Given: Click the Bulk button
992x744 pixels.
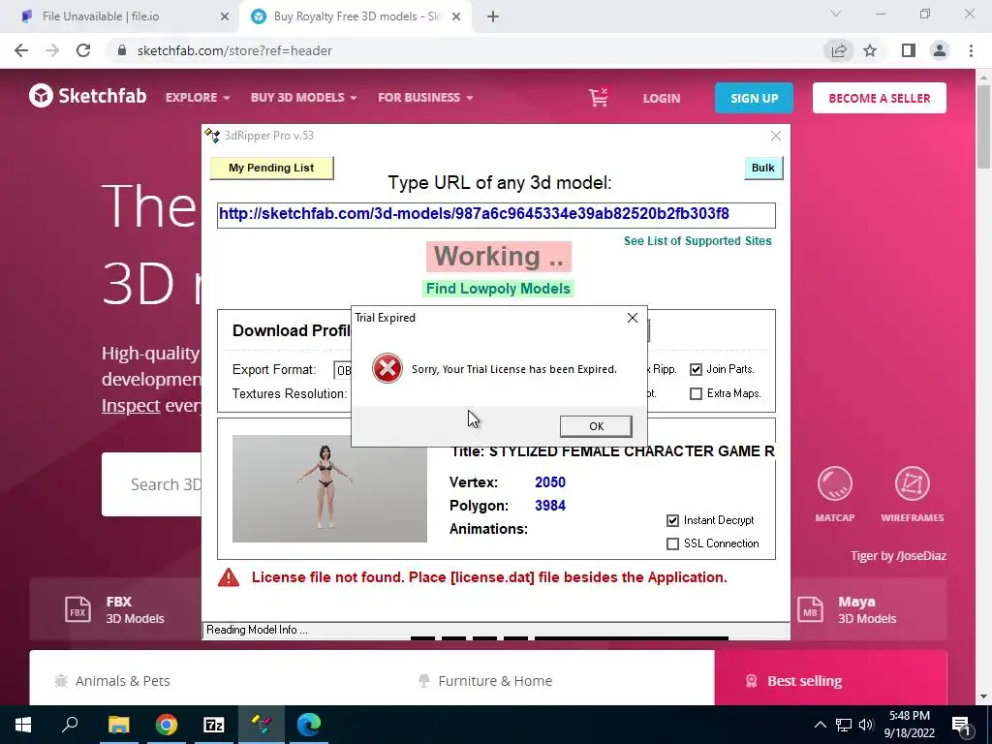Looking at the screenshot, I should point(763,168).
